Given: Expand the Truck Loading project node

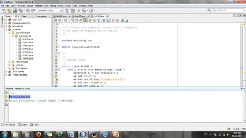Looking at the screenshot, I should 6,75.
